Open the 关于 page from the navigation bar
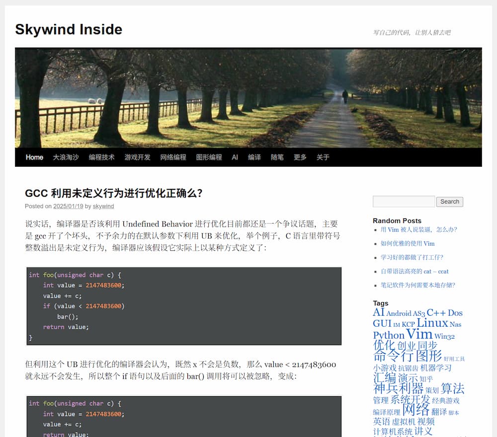497x437 pixels. pos(323,157)
